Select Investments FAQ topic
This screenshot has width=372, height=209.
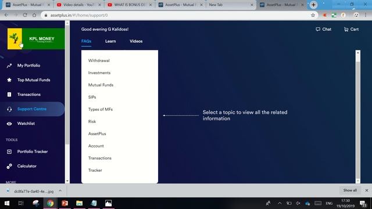click(99, 73)
